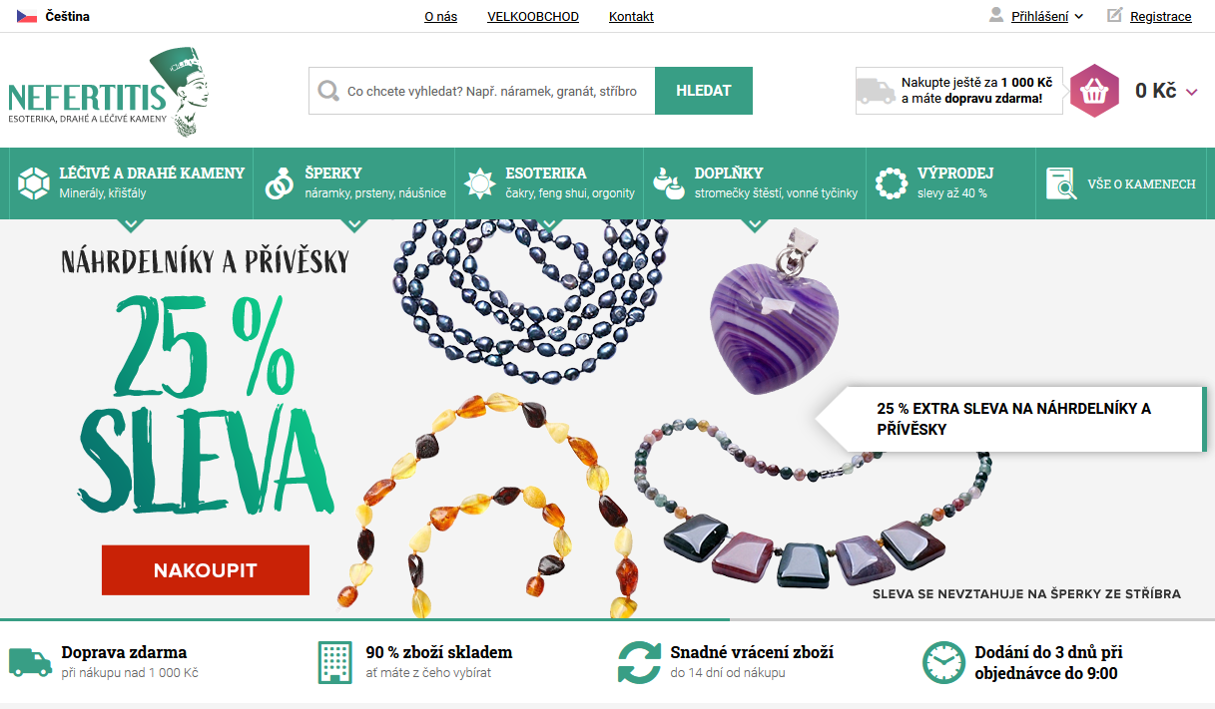
Task: Open the pink shopping basket icon
Action: (1094, 91)
